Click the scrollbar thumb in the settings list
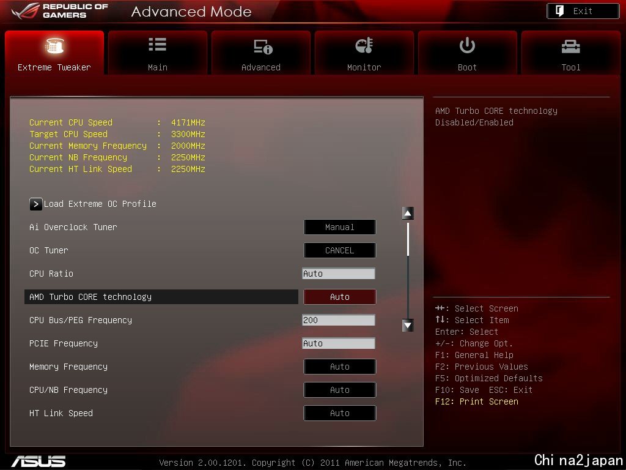The image size is (626, 470). [x=408, y=239]
